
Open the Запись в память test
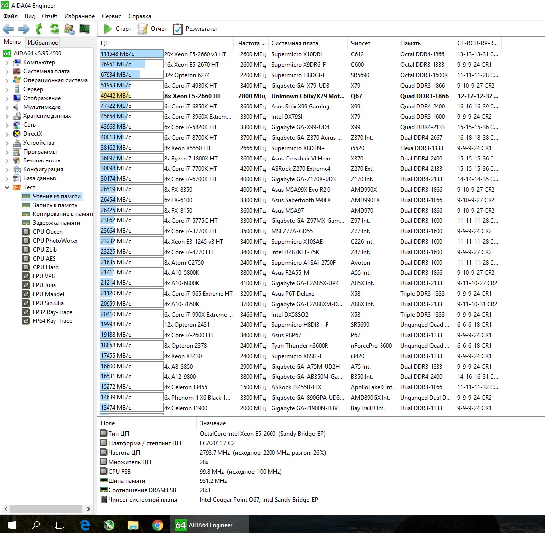54,205
